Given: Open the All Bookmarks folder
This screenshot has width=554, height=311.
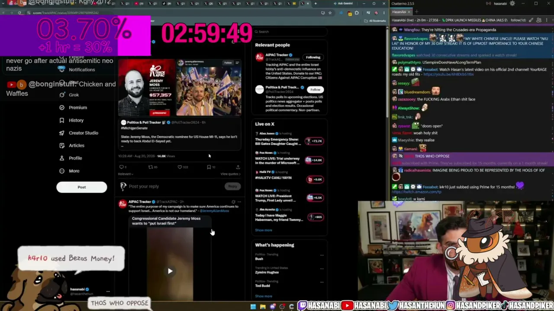Looking at the screenshot, I should pyautogui.click(x=375, y=21).
